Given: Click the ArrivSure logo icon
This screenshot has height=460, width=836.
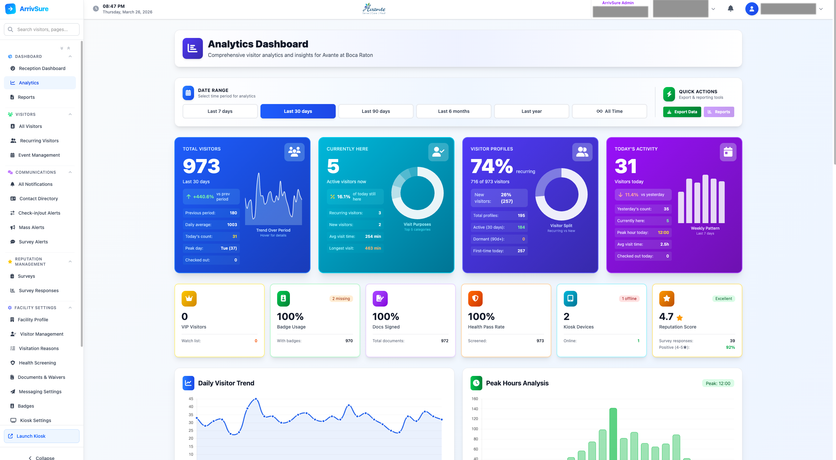Looking at the screenshot, I should tap(10, 9).
